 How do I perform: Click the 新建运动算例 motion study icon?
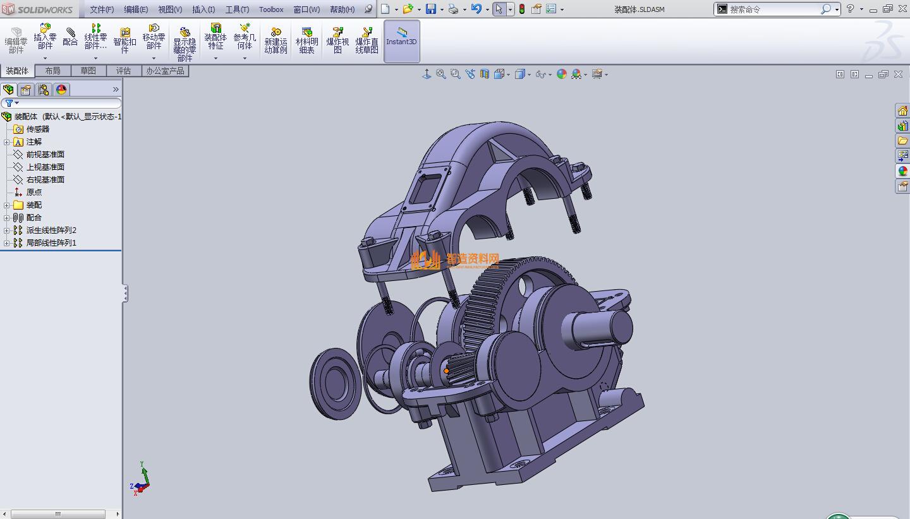point(276,40)
